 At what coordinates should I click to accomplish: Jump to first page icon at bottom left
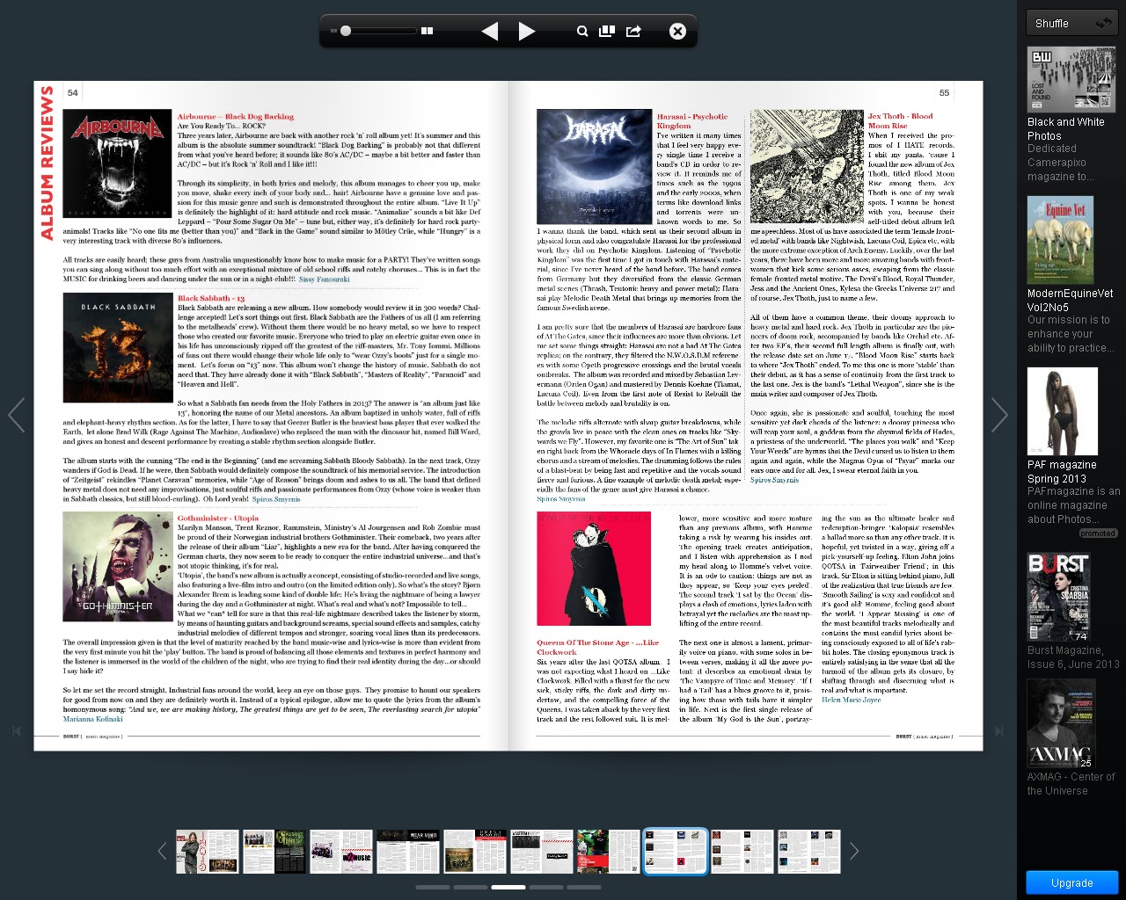pyautogui.click(x=16, y=730)
